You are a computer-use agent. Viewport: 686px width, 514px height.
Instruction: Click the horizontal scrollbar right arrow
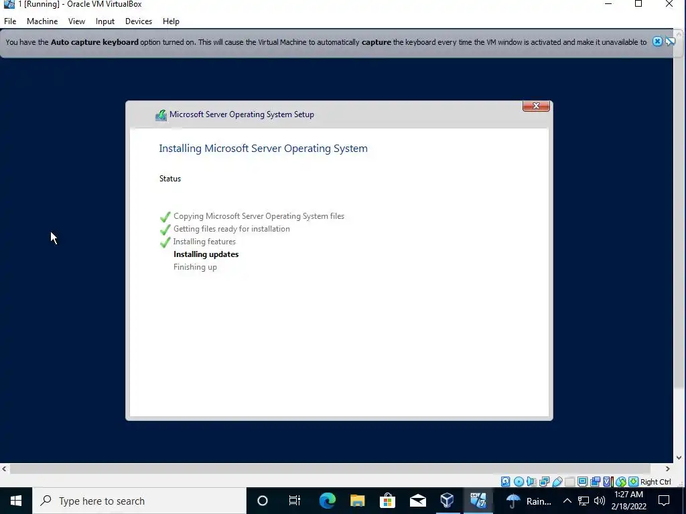click(x=668, y=468)
